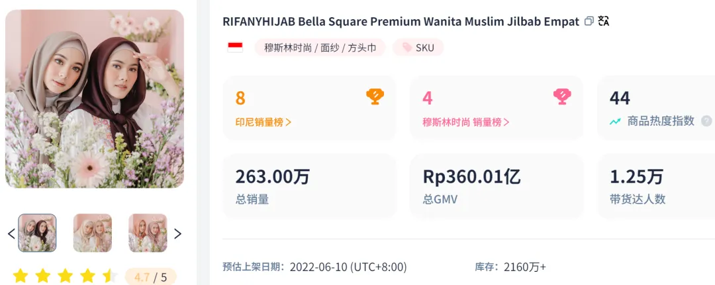This screenshot has width=715, height=285.
Task: Open the help icon next to 商品热度指数
Action: coord(706,121)
